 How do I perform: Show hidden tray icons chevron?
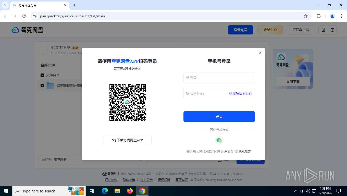click(x=296, y=191)
